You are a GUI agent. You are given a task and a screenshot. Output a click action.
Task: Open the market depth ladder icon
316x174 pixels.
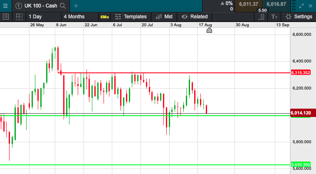point(294,6)
